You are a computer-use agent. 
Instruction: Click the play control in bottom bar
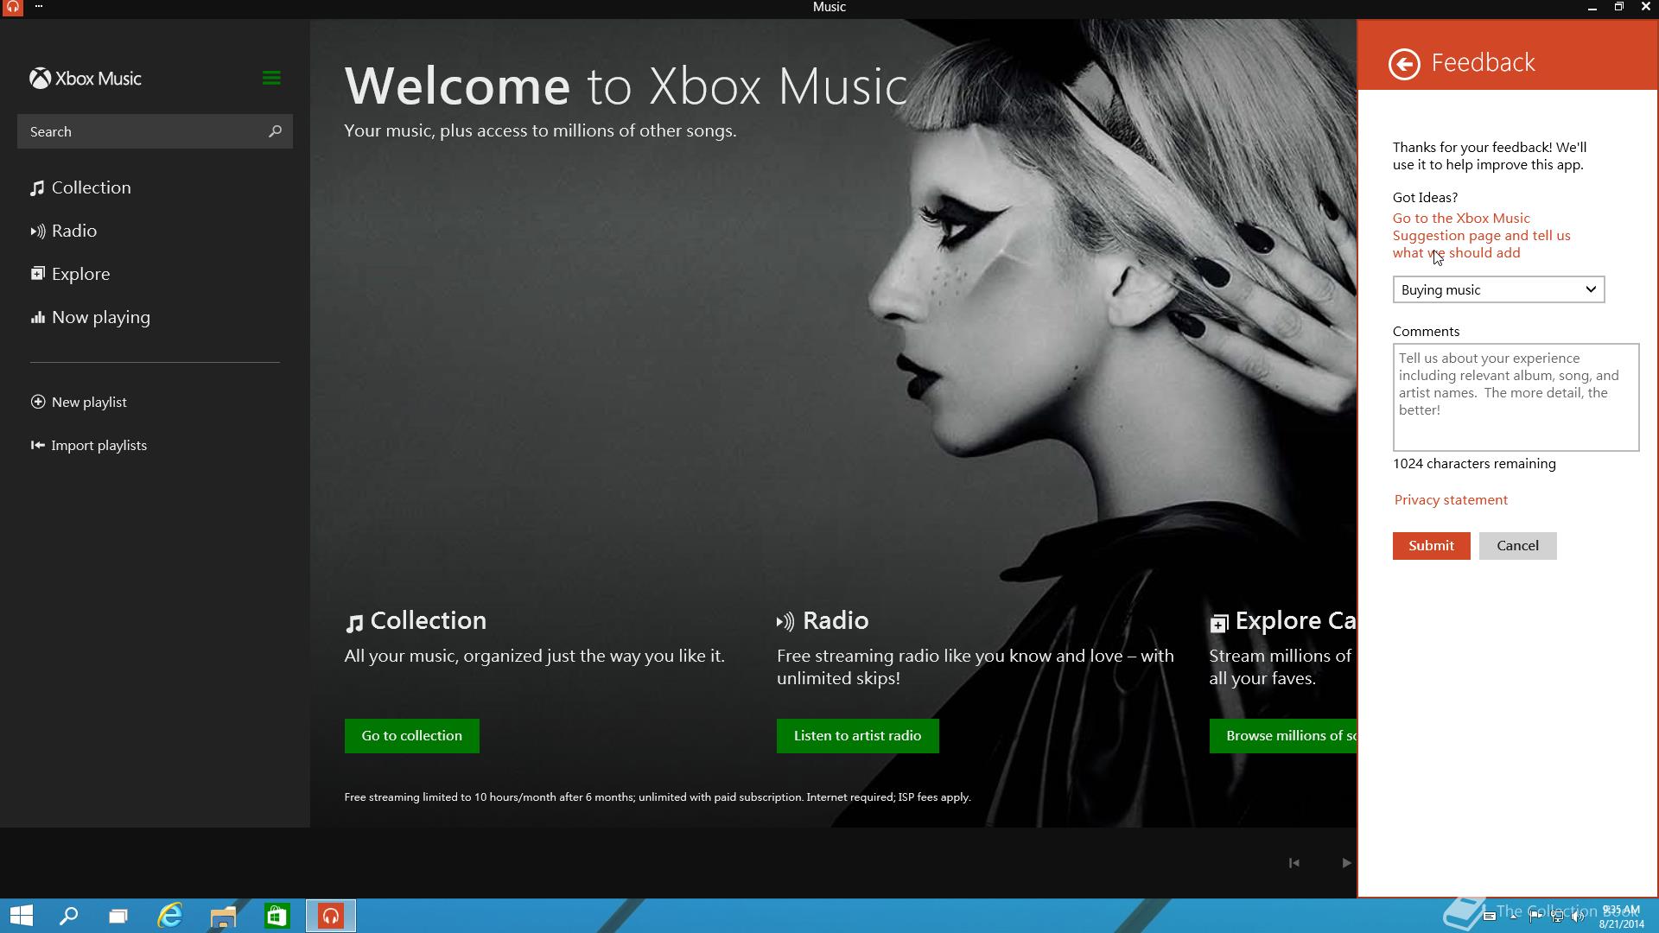click(1345, 862)
